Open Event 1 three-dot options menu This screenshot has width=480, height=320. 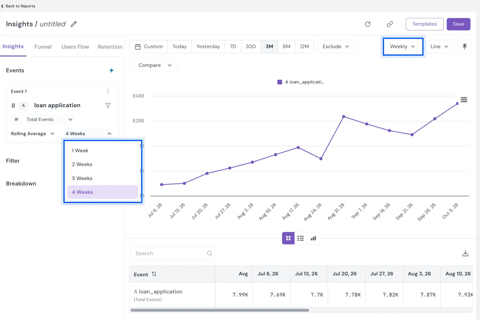pos(108,91)
